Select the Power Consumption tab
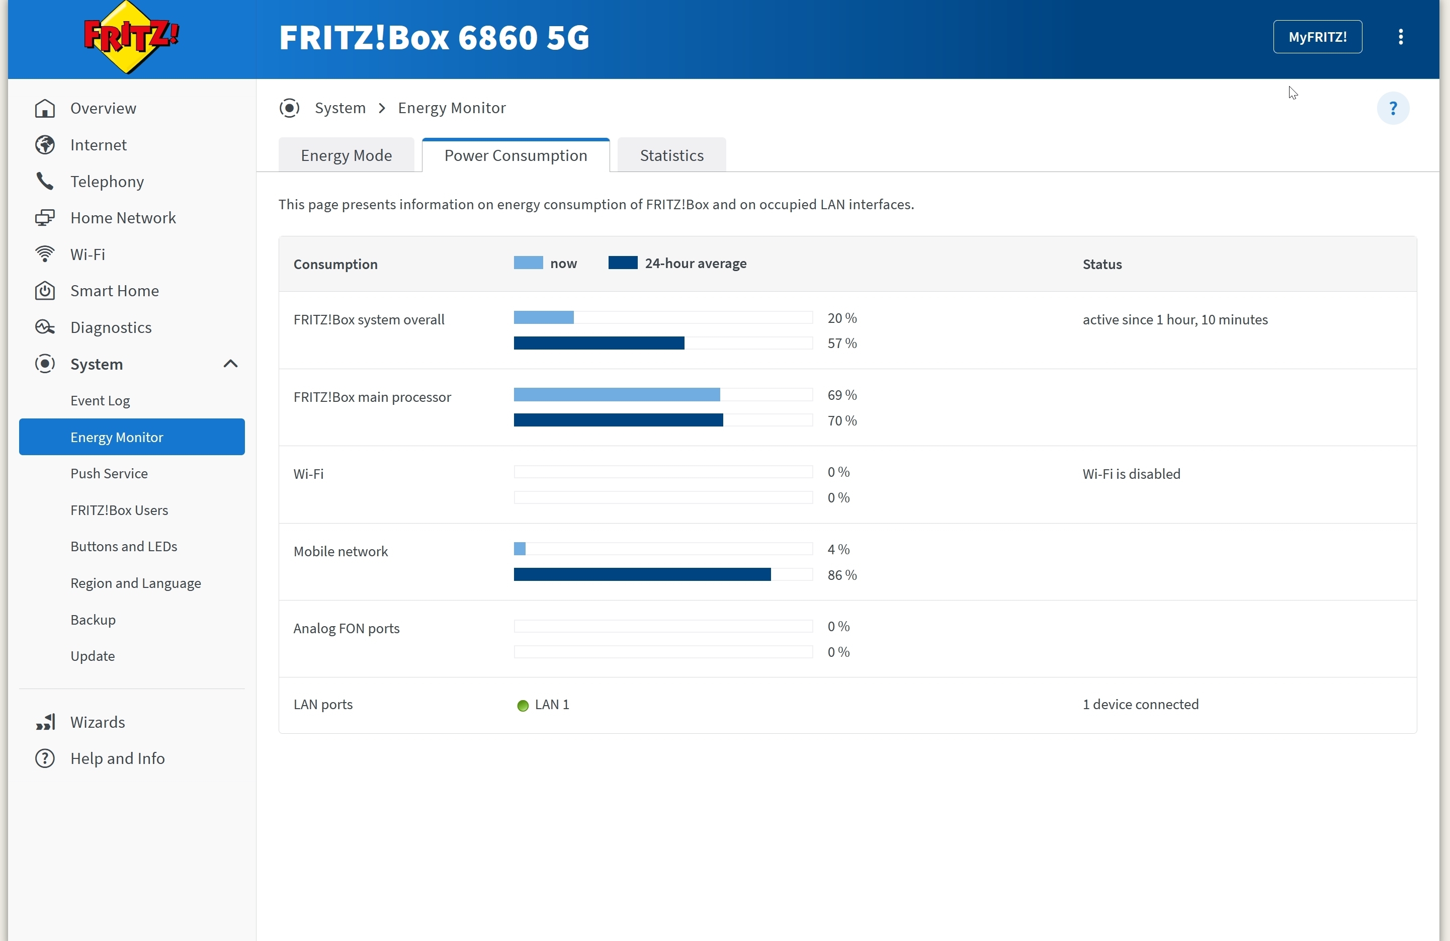This screenshot has width=1450, height=941. pyautogui.click(x=516, y=155)
